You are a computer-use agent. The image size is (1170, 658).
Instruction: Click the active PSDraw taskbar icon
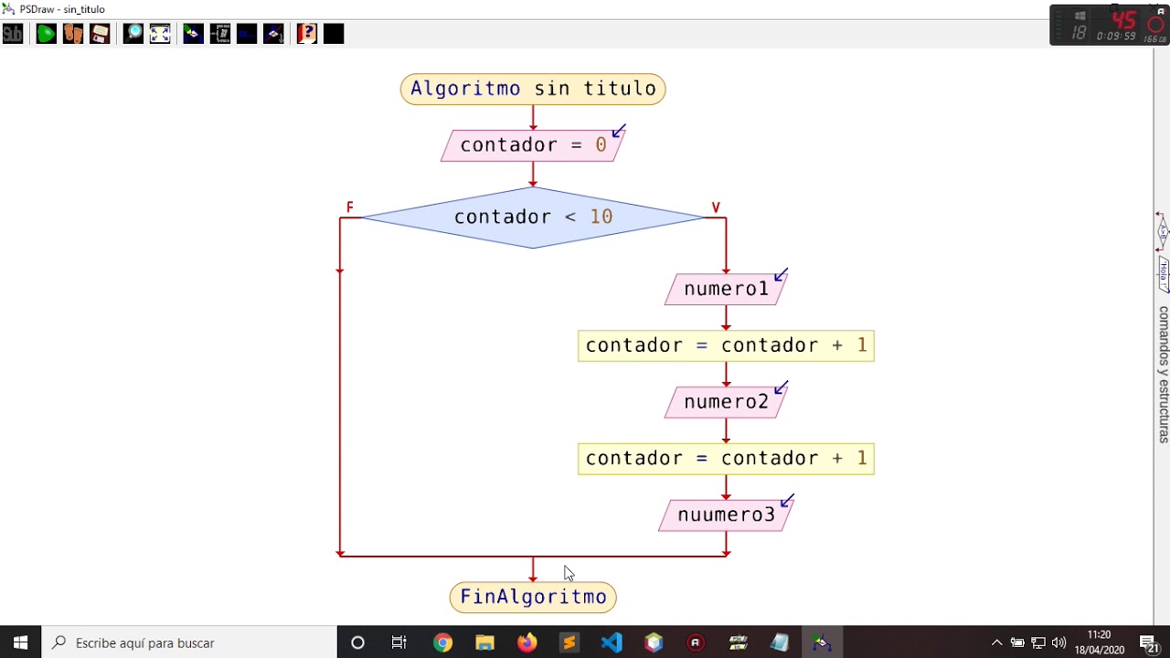pyautogui.click(x=822, y=642)
